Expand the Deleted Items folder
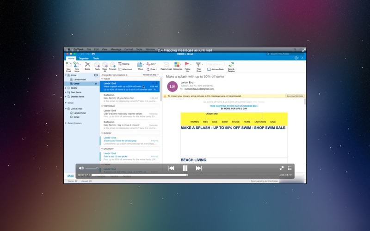 point(66,97)
